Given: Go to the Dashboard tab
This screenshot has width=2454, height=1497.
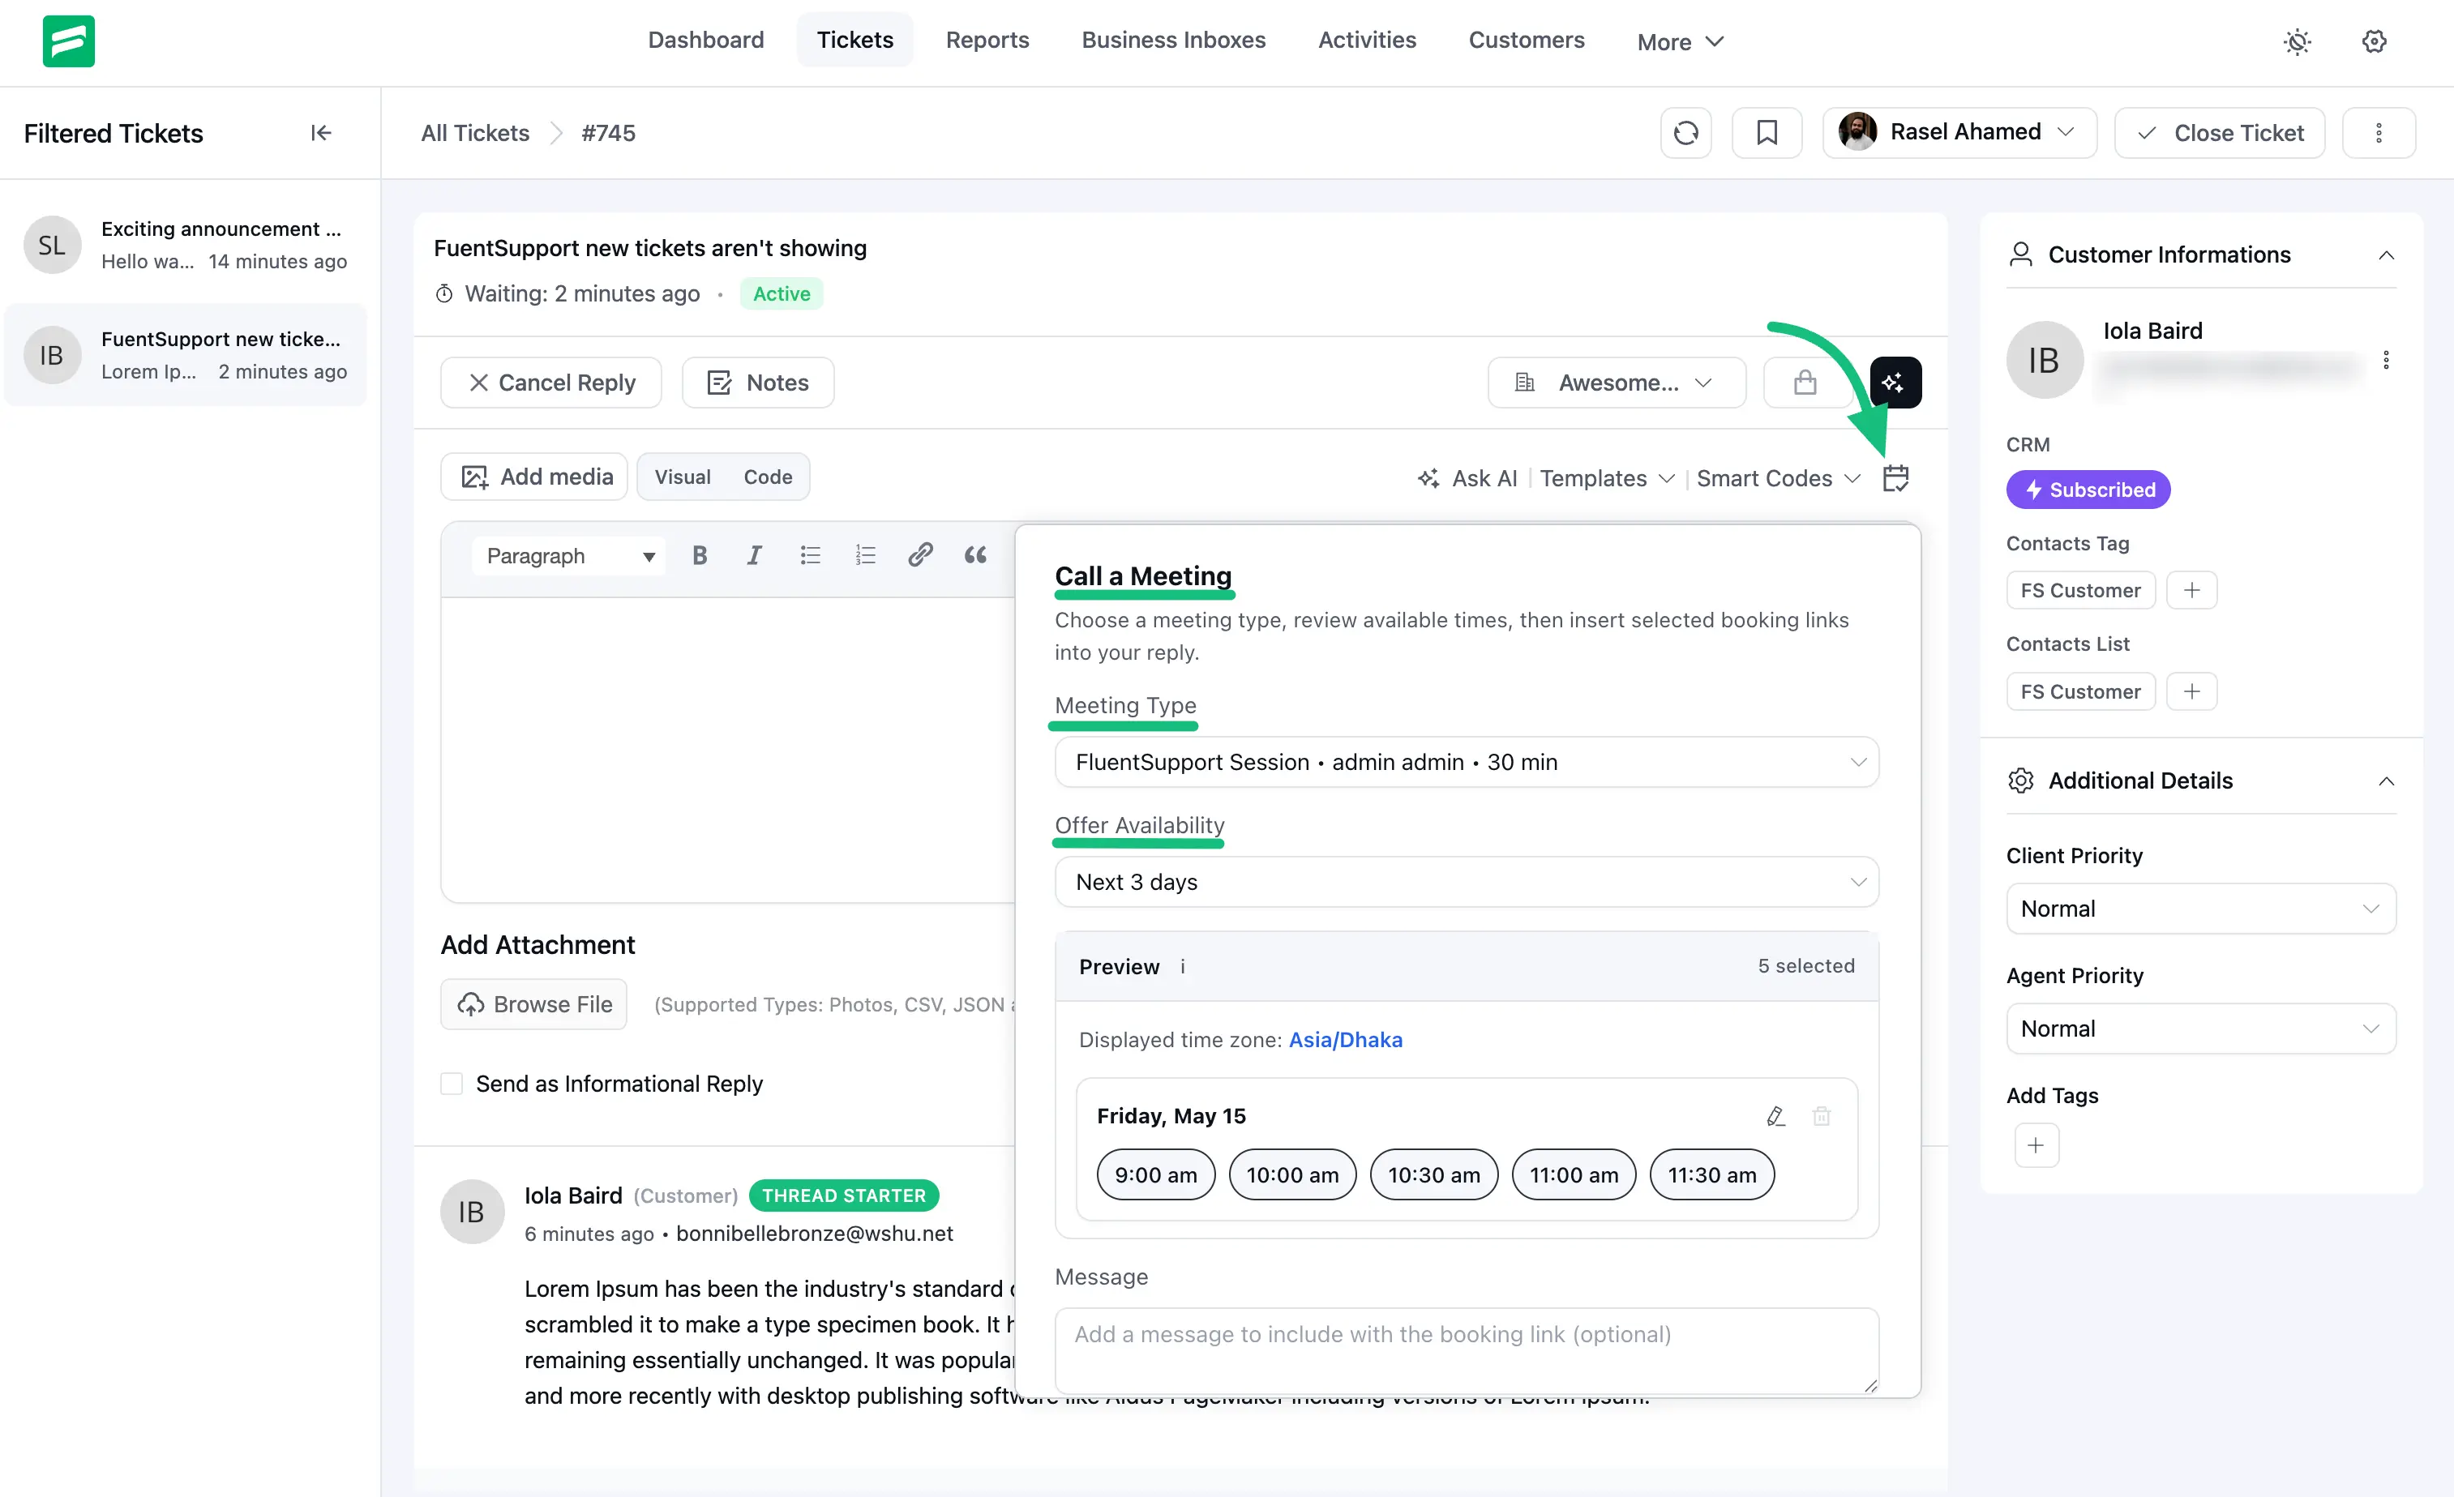Looking at the screenshot, I should click(706, 40).
